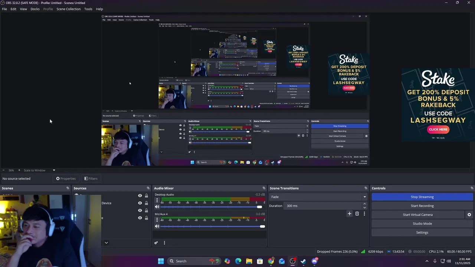Click Stop Streaming button
The width and height of the screenshot is (475, 267).
pyautogui.click(x=422, y=197)
